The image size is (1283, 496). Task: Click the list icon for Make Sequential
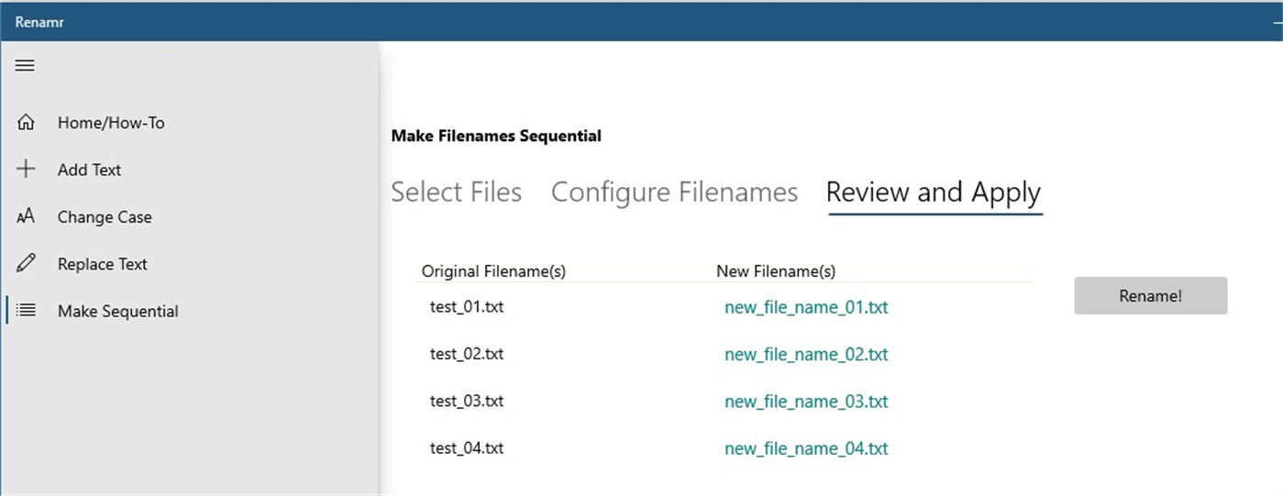27,311
